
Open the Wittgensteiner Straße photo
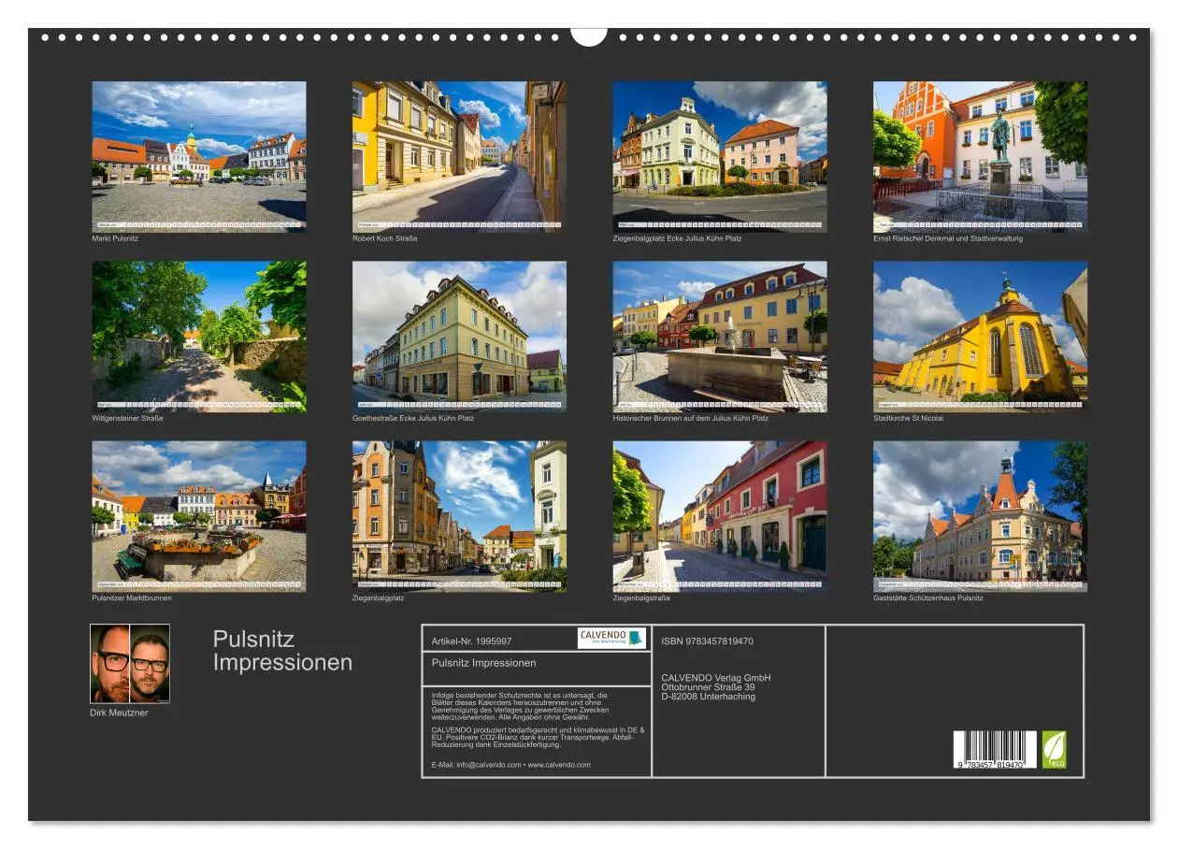point(199,337)
